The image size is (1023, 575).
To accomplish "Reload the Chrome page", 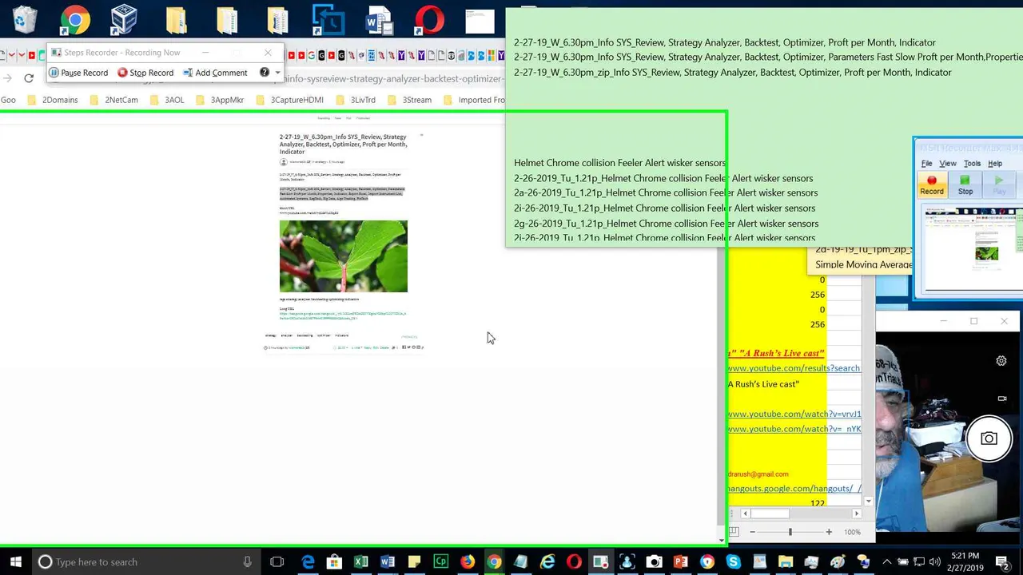I will pyautogui.click(x=29, y=78).
